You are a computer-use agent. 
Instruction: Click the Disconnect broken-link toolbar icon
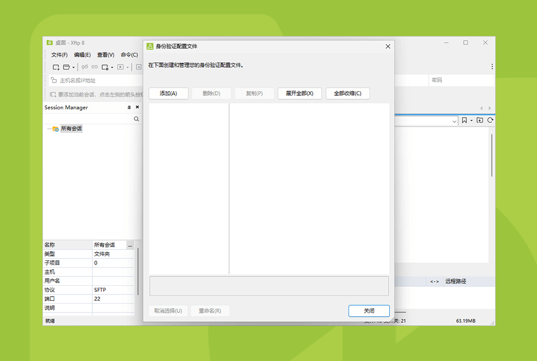coord(85,67)
